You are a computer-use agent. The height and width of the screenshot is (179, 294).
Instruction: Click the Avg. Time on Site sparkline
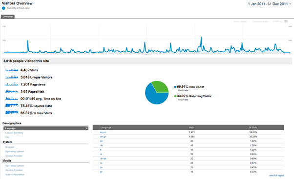click(12, 99)
